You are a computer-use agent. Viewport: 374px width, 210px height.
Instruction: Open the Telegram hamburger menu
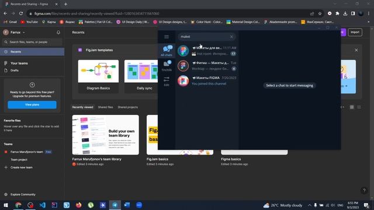[167, 37]
